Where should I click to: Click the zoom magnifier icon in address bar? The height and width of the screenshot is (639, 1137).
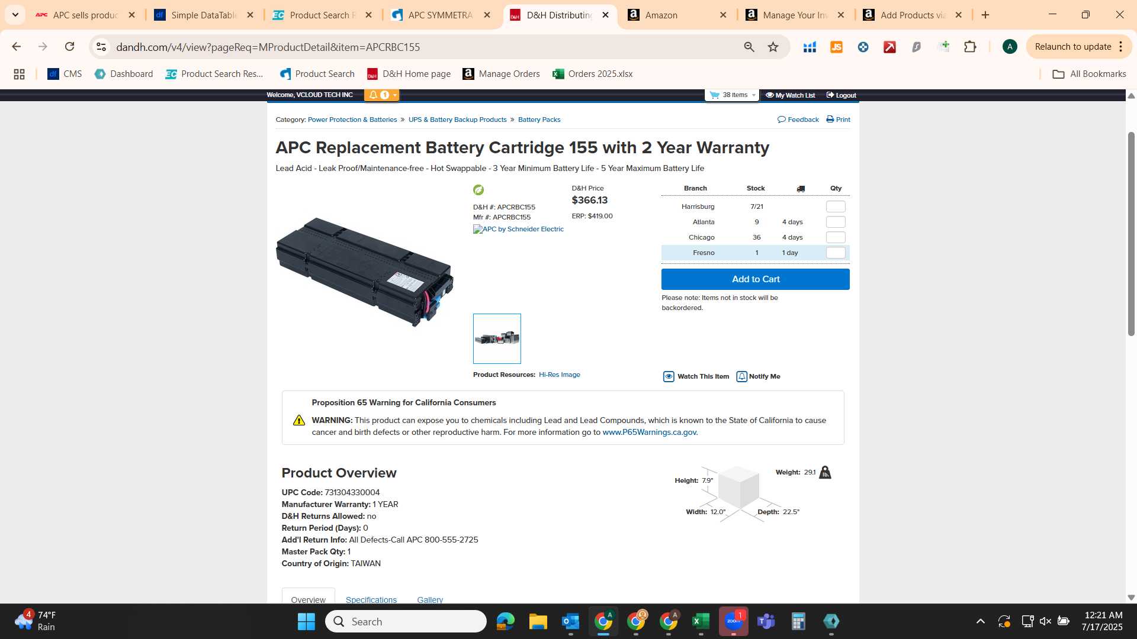[x=749, y=47]
